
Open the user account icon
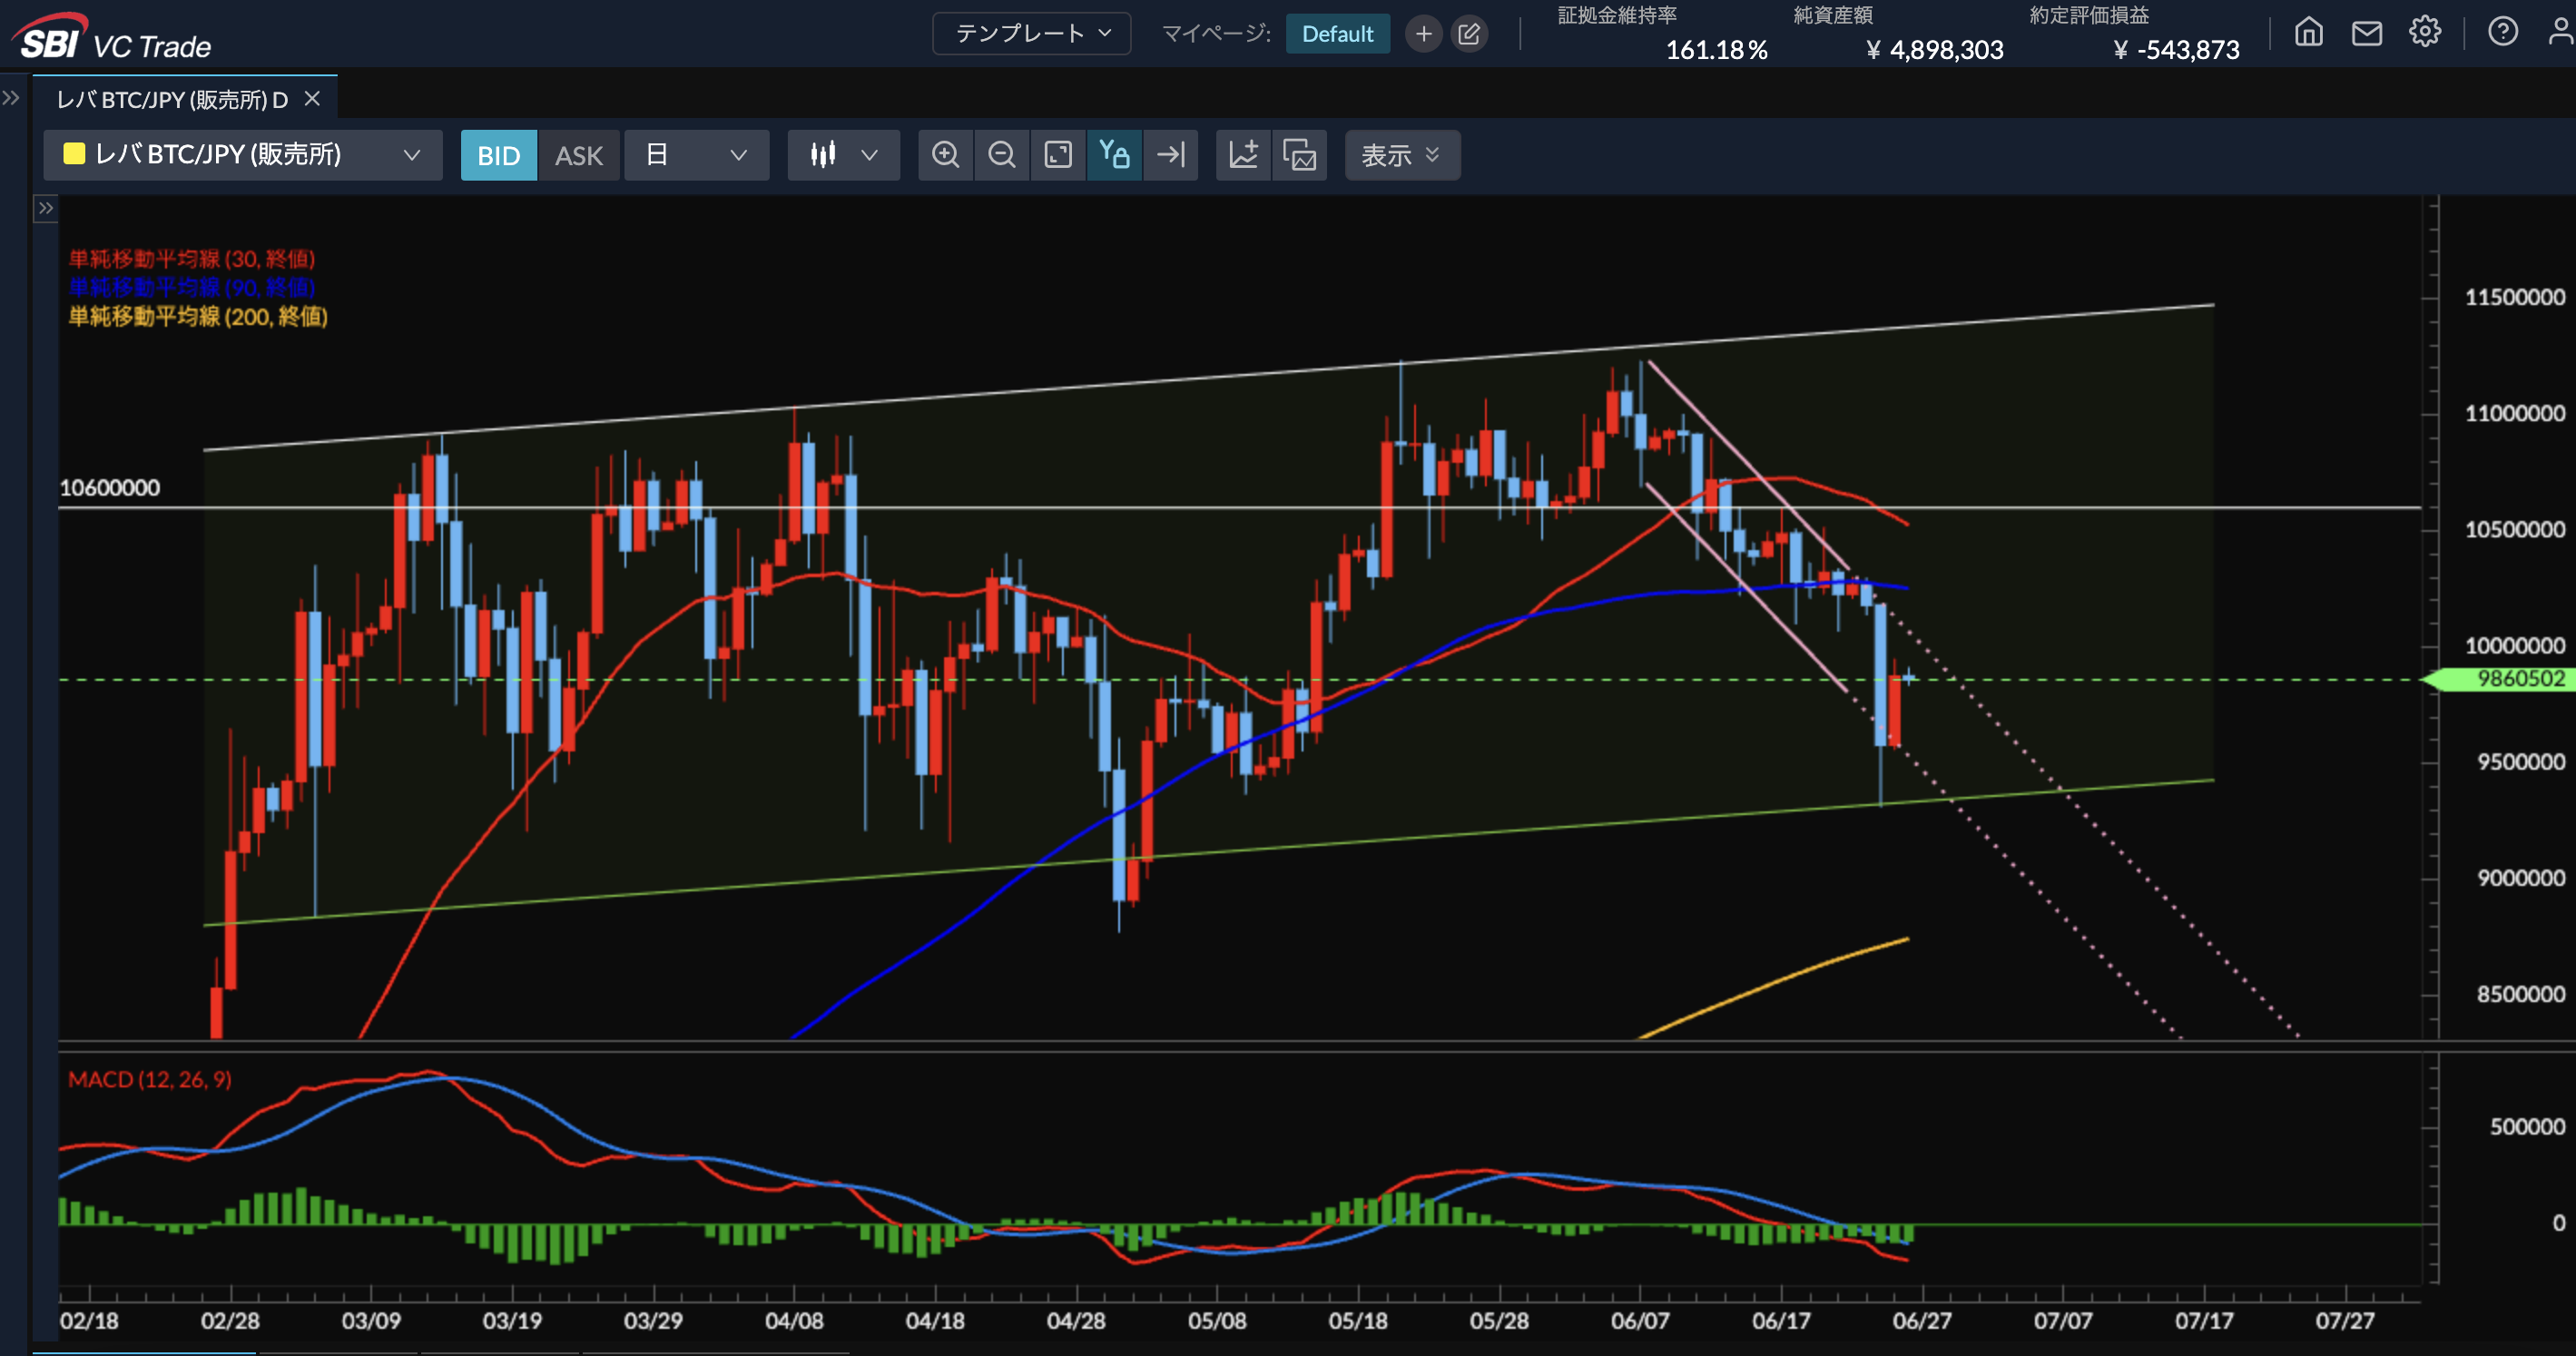(x=2560, y=32)
